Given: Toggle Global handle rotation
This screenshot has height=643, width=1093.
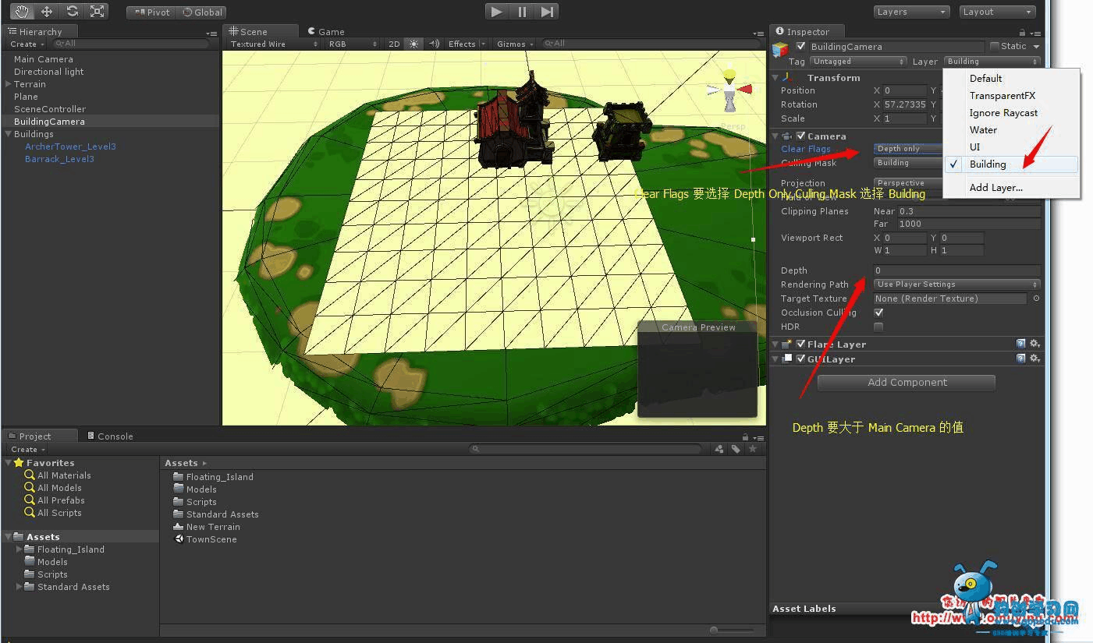Looking at the screenshot, I should 202,12.
